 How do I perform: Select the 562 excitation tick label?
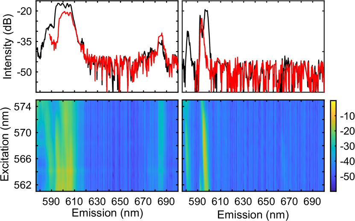tap(23, 185)
